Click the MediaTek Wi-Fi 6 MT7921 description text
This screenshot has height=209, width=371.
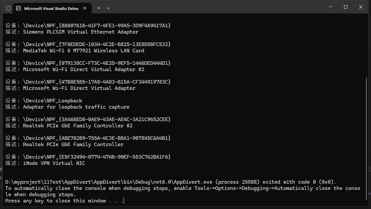click(83, 51)
